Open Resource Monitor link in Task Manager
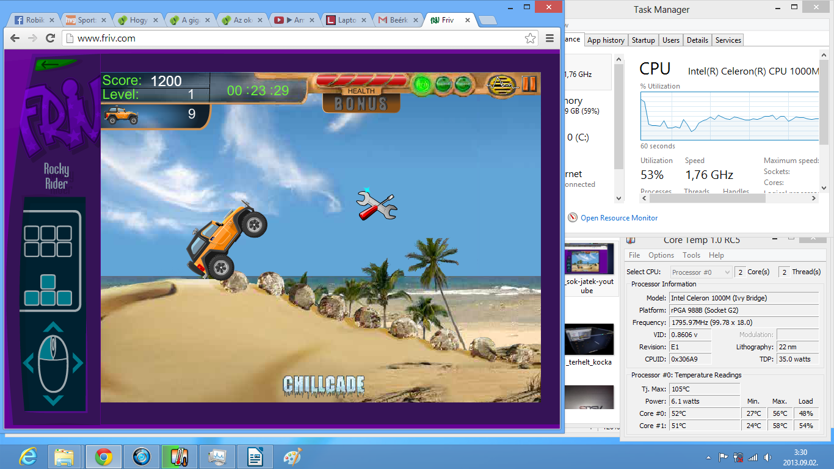The image size is (834, 469). point(619,218)
